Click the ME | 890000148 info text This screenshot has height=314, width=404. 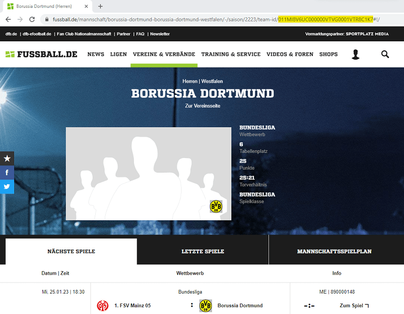pos(337,292)
